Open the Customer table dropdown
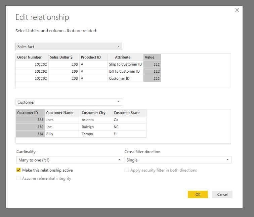Screen dimensions: 254x217 point(69,102)
